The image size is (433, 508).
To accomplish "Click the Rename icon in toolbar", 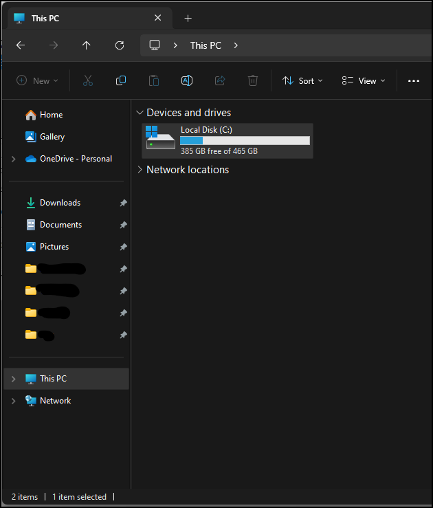I will 187,80.
